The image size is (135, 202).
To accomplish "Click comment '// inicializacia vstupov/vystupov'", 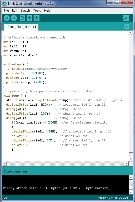I will 36,69.
